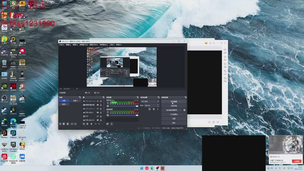Open Epic Games Launcher desktop icon
The width and height of the screenshot is (304, 171).
(13, 146)
